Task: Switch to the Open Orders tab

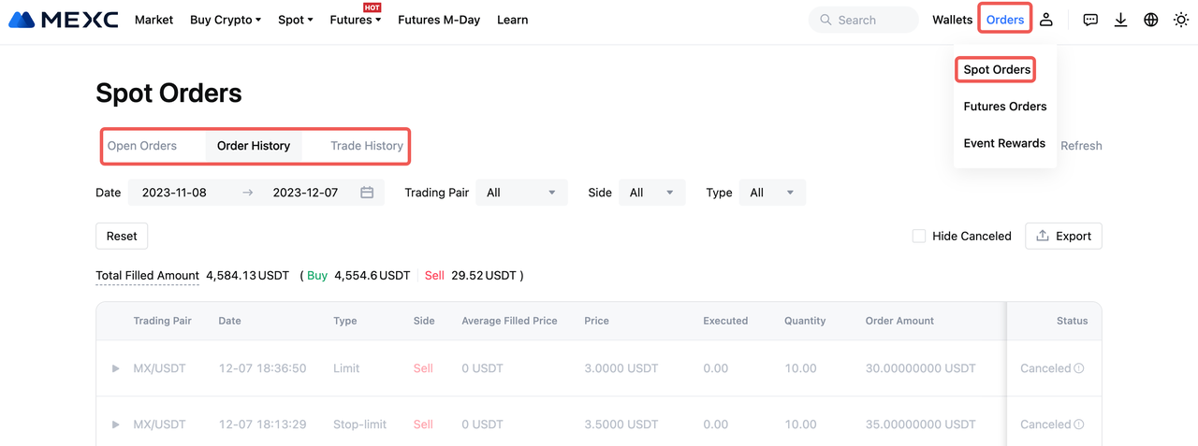Action: [x=142, y=146]
